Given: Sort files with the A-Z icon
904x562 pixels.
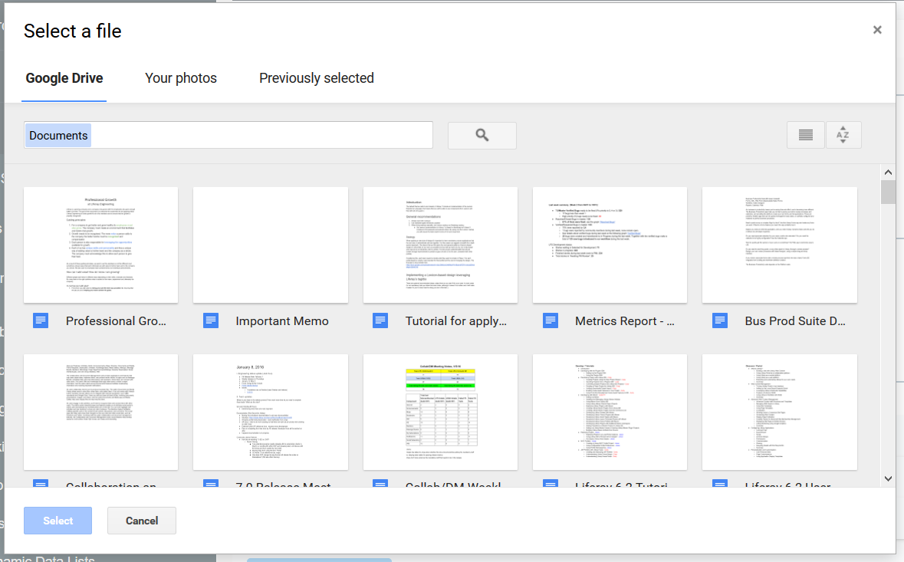Looking at the screenshot, I should tap(843, 135).
